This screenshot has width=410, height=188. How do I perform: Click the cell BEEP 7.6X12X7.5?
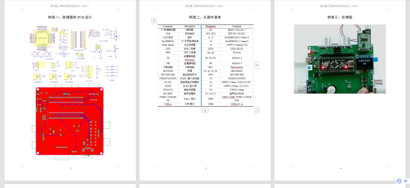[x=237, y=30]
